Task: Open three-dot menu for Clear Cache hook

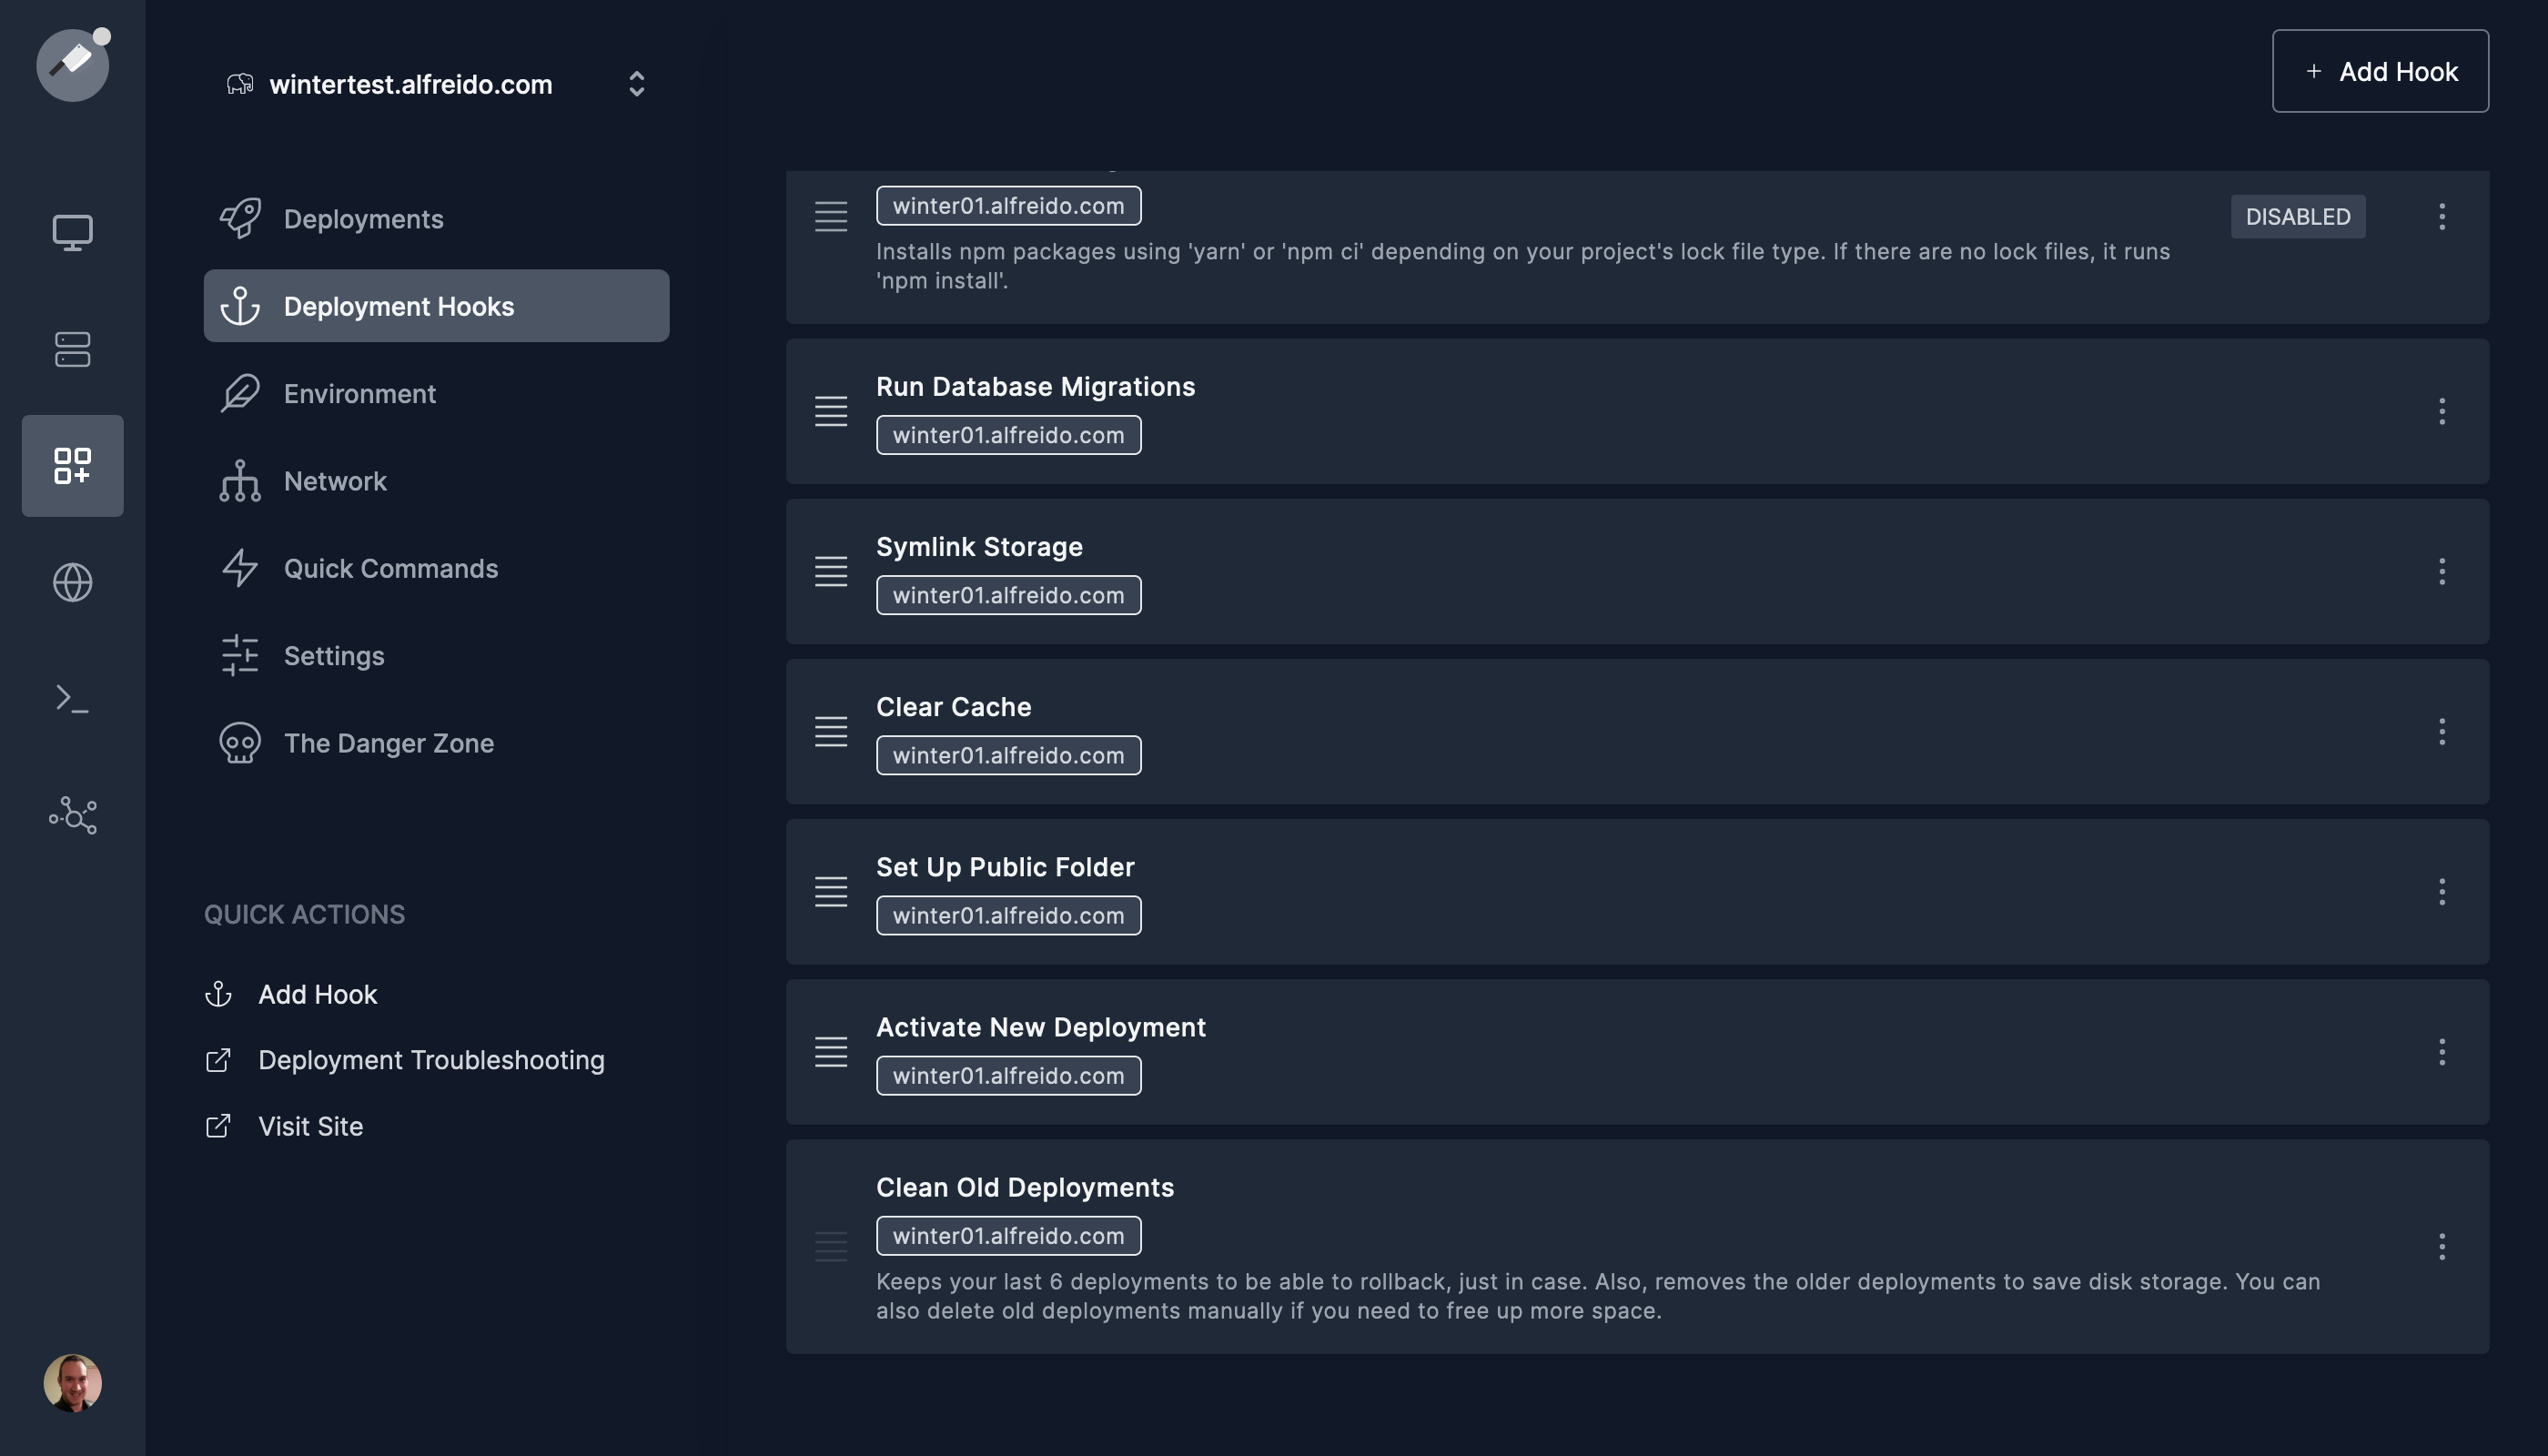Action: (x=2441, y=731)
